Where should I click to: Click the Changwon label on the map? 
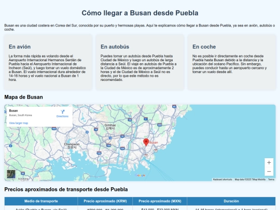pos(72,146)
